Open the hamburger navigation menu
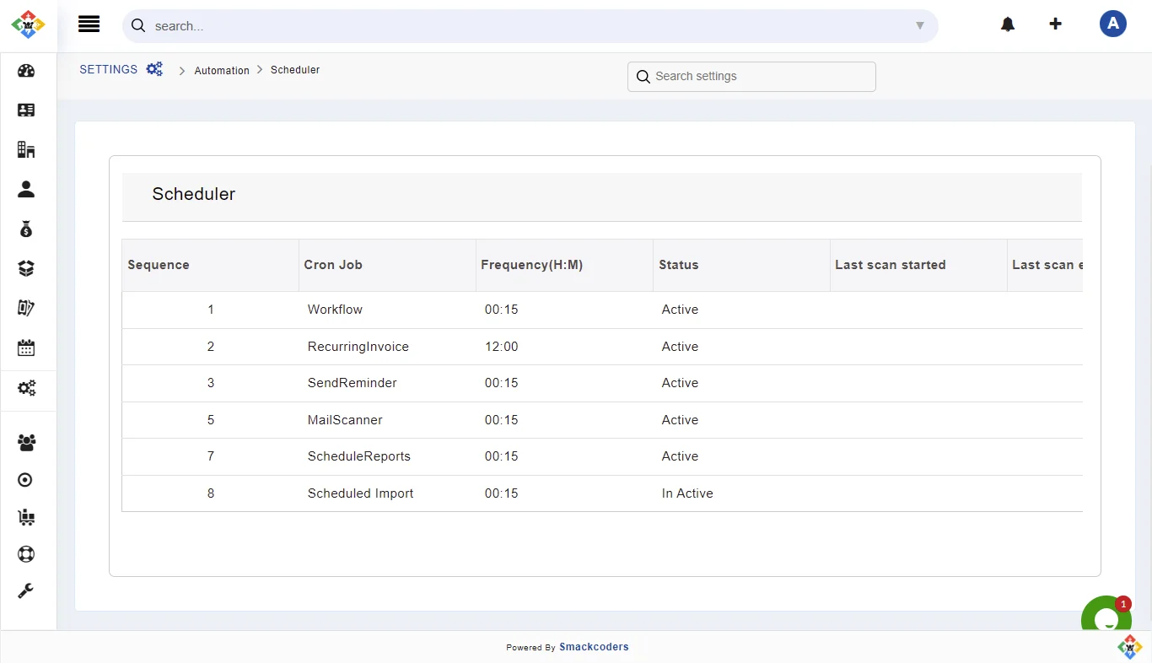 point(89,24)
